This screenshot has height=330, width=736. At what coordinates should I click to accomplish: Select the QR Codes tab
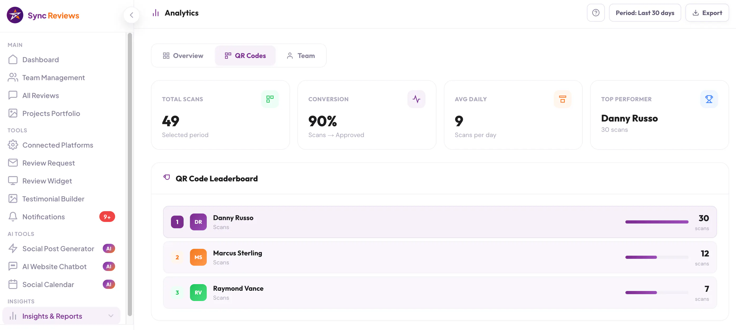click(245, 55)
